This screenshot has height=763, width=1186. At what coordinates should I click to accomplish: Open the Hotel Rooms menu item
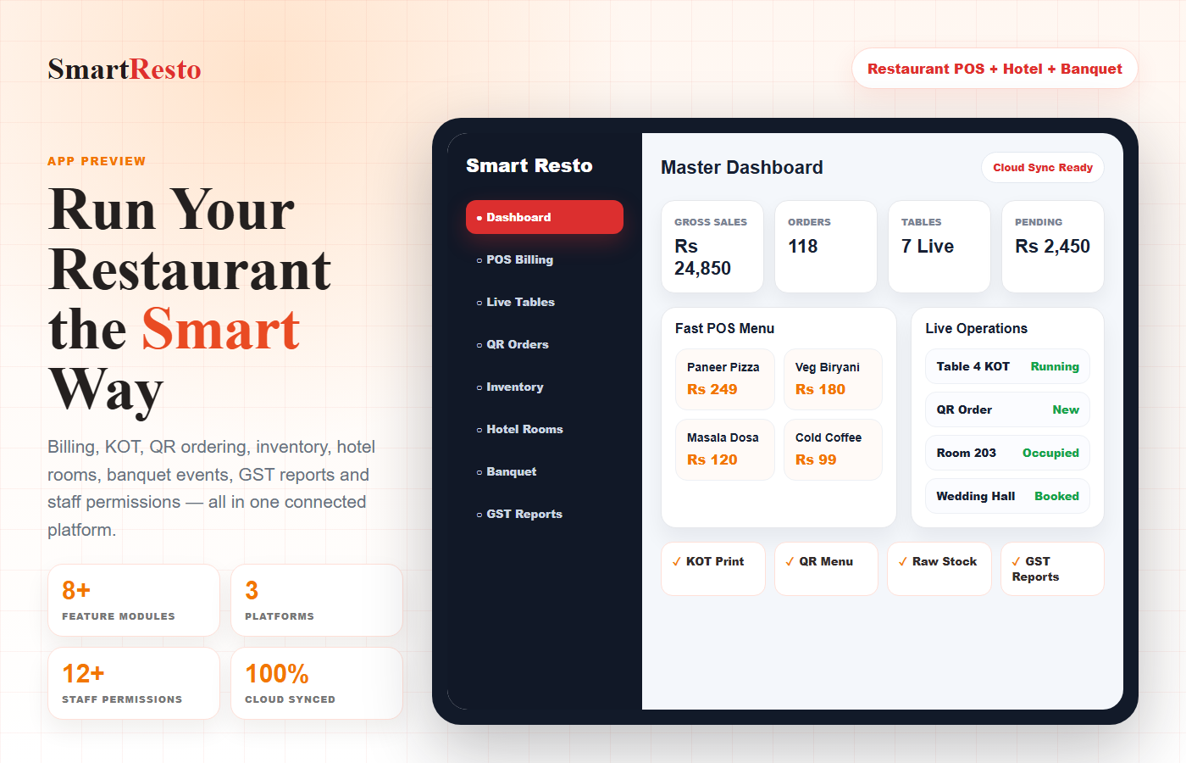point(545,429)
